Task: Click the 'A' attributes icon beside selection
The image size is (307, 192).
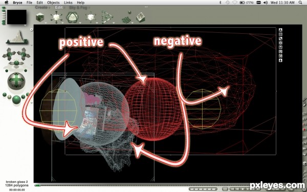Action: point(280,30)
